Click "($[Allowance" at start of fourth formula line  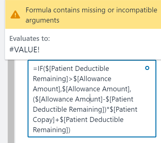[x=53, y=99]
